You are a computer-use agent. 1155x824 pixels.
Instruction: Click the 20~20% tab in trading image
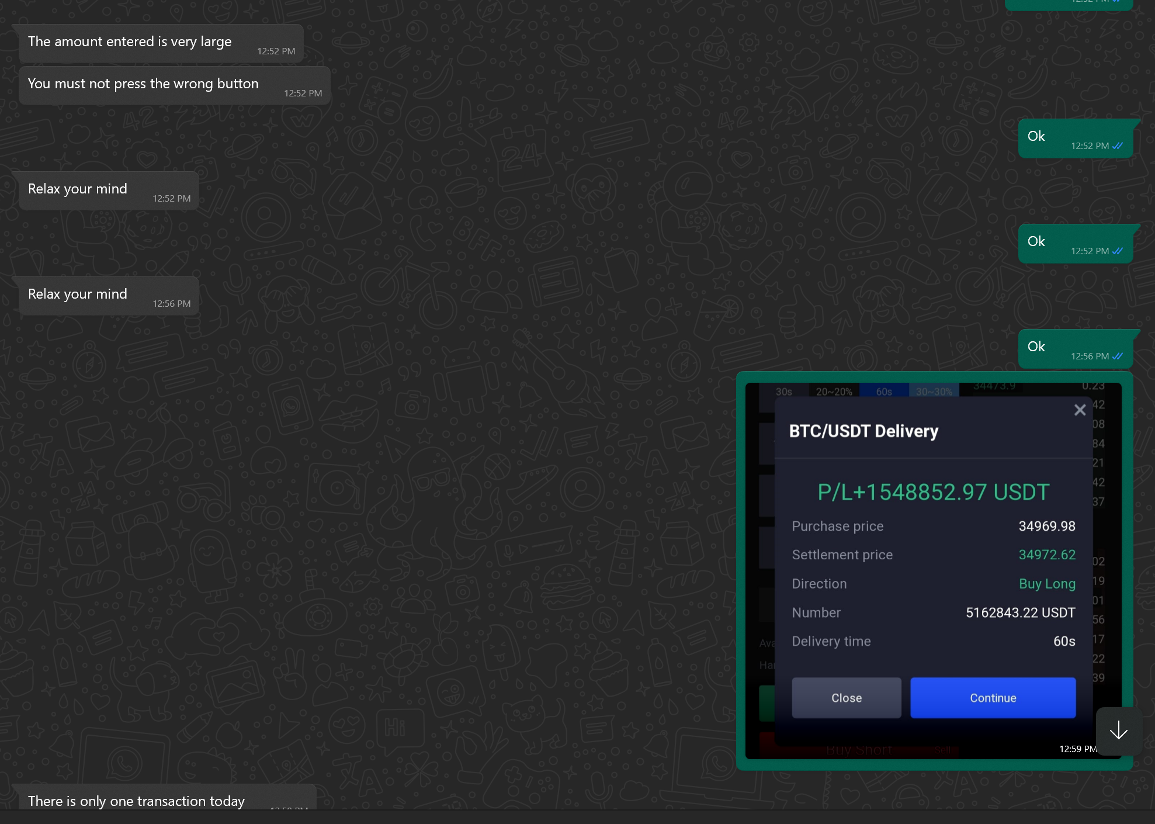click(834, 392)
